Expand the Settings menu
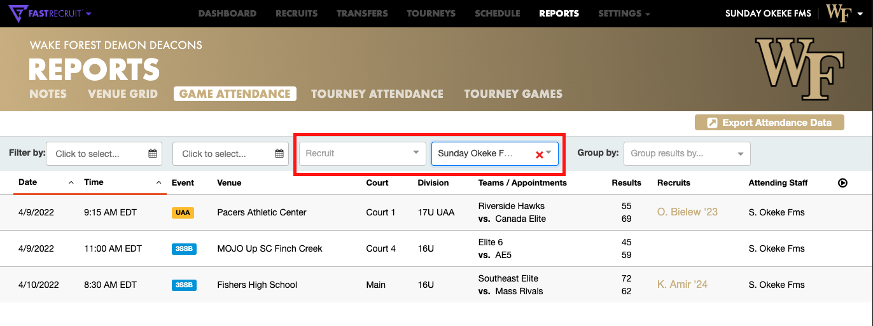The height and width of the screenshot is (326, 873). [x=624, y=13]
